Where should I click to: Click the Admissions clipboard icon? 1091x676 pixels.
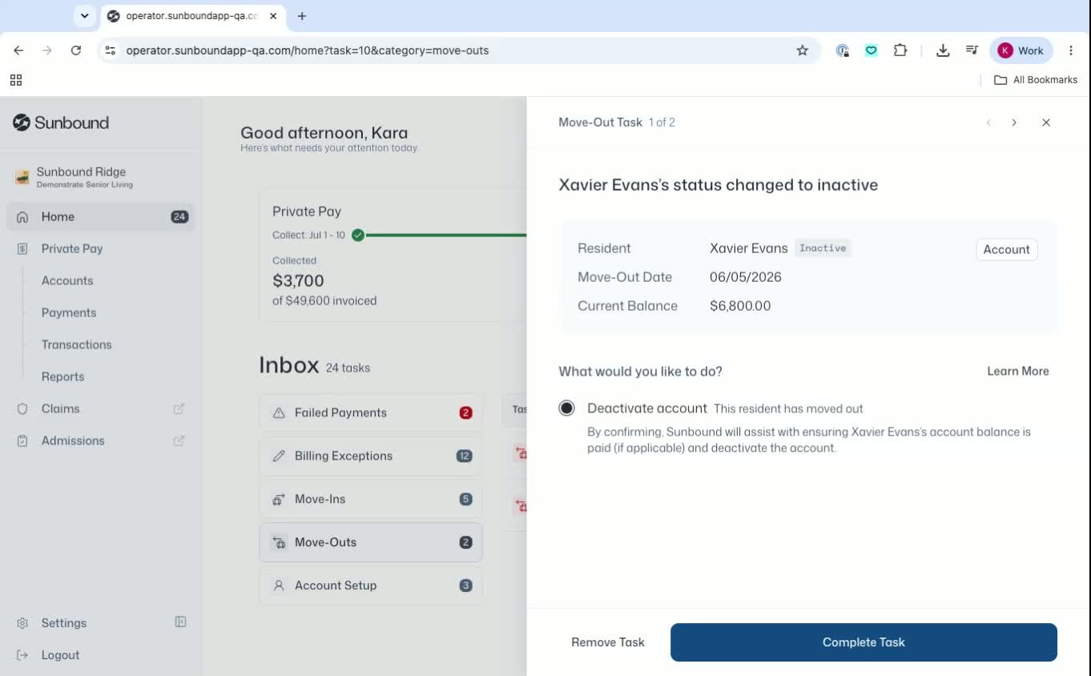[22, 441]
